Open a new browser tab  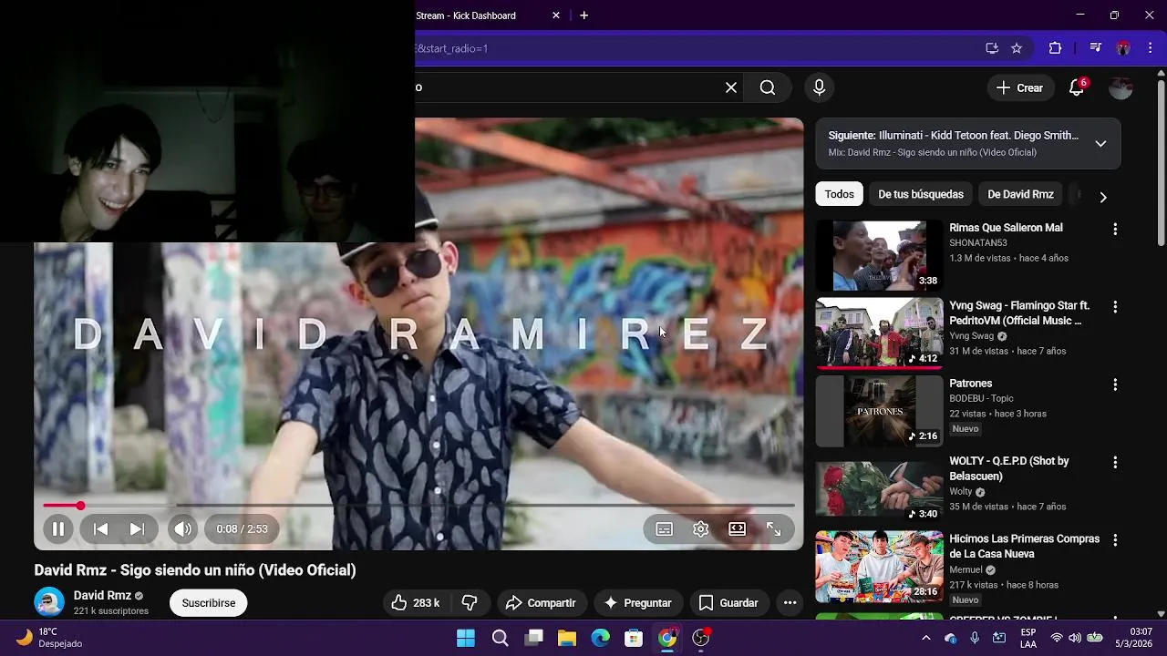pos(583,15)
